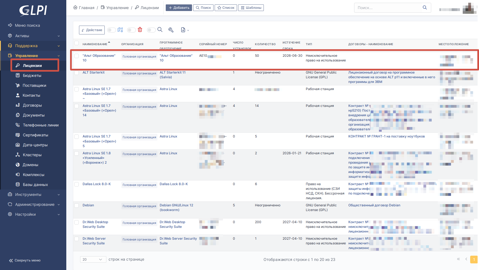The image size is (479, 270).
Task: Toggle the map view switch
Action: [112, 30]
